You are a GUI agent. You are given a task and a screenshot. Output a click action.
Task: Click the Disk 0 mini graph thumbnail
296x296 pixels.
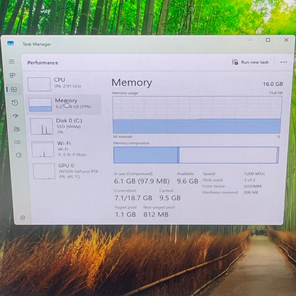41,127
